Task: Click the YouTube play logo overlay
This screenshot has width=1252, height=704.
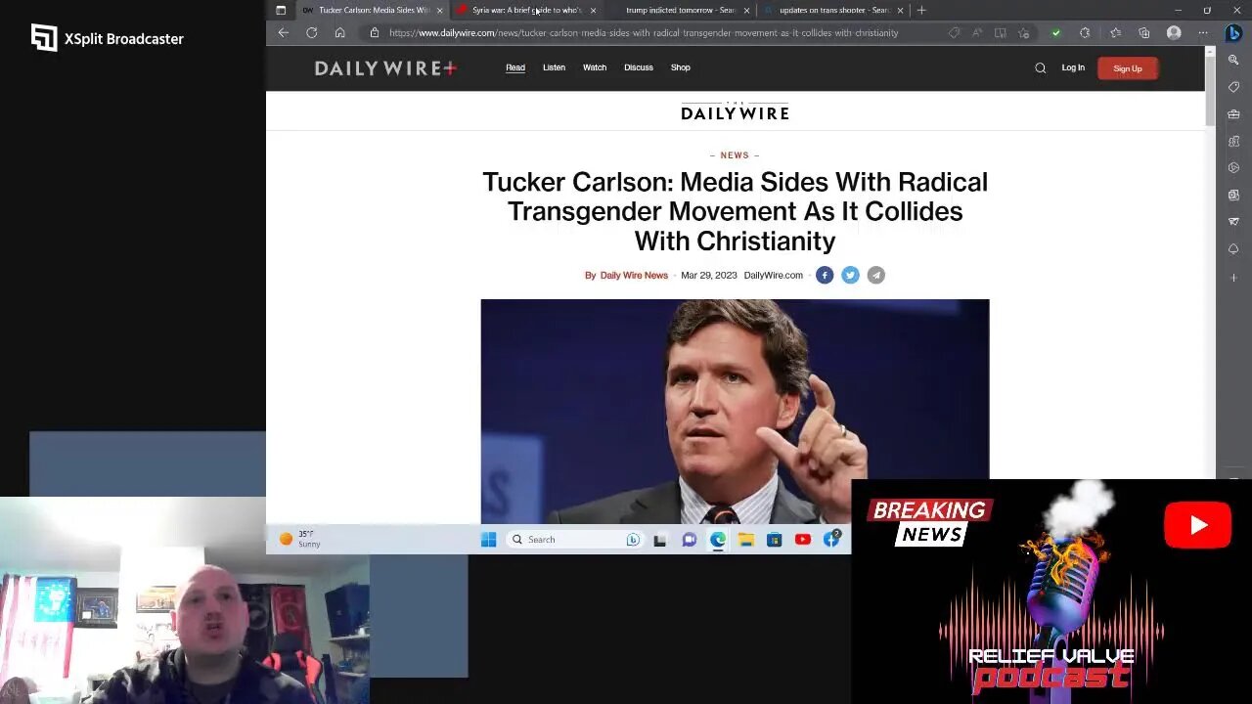Action: (1197, 525)
